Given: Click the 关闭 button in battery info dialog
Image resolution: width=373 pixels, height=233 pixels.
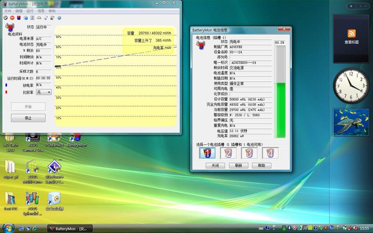Looking at the screenshot, I should (x=215, y=165).
